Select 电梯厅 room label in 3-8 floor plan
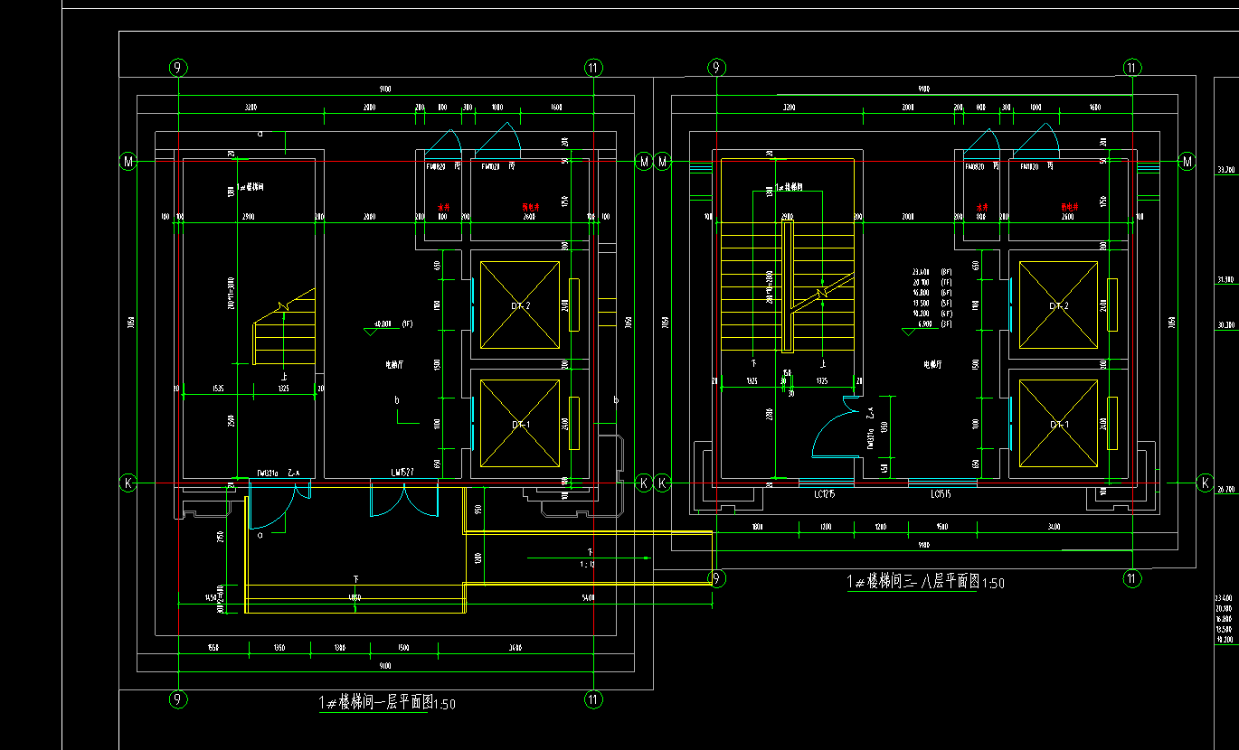The height and width of the screenshot is (750, 1239). click(x=932, y=365)
